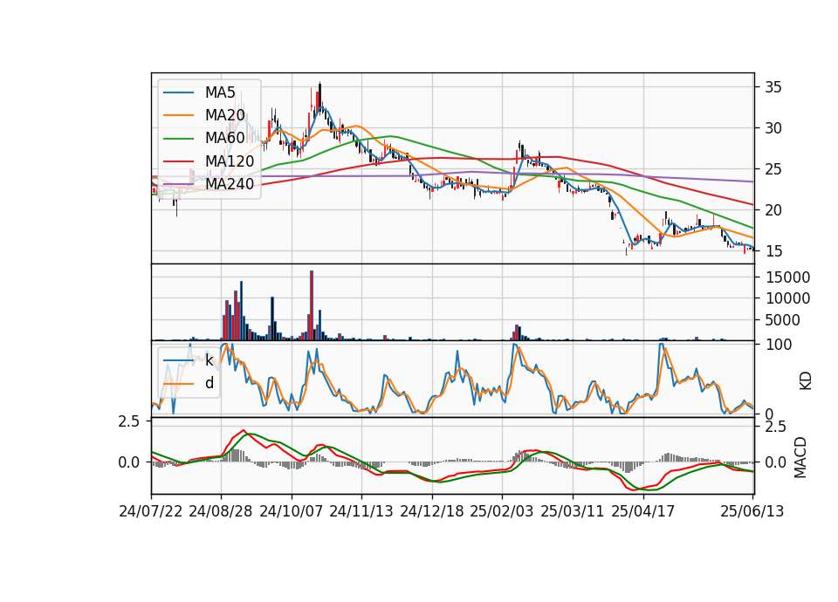Viewport: 838px width, 602px height.
Task: Click the 15000 volume axis label
Action: click(787, 277)
